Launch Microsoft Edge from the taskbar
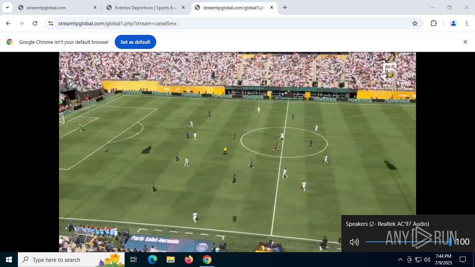This screenshot has width=475, height=267. pyautogui.click(x=153, y=260)
